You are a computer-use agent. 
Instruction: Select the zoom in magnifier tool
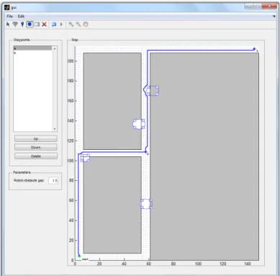71,25
